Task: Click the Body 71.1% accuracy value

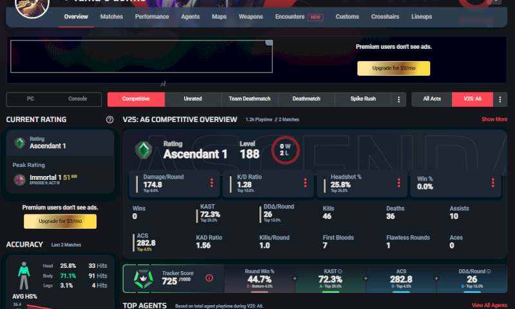Action: pos(68,276)
